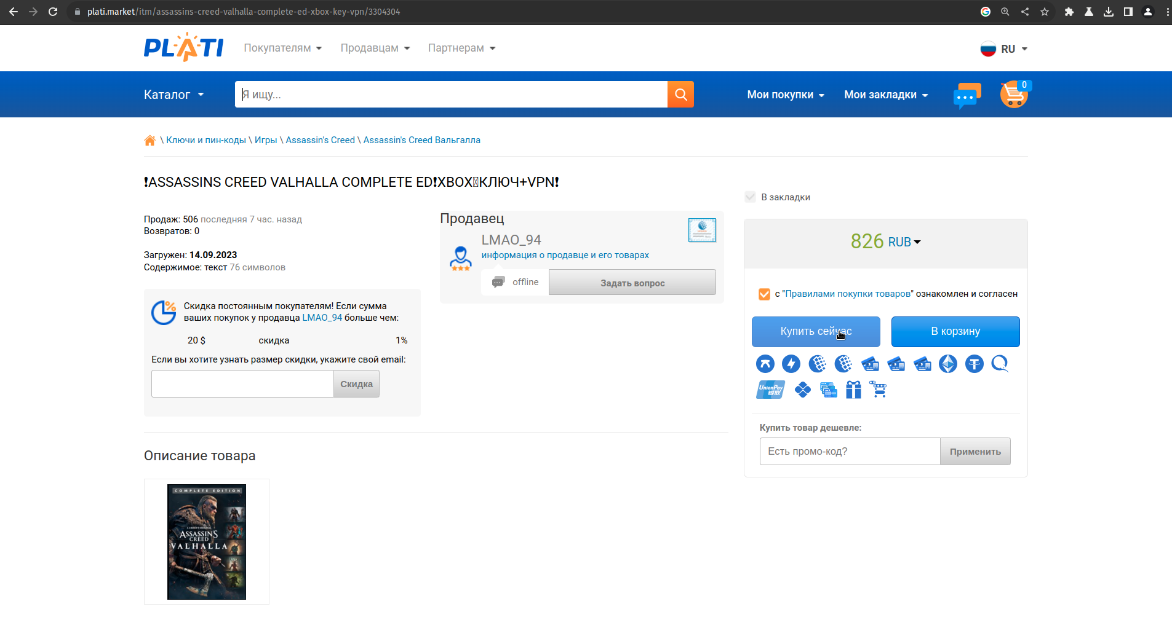Click seller name LMAO_94 heading
This screenshot has width=1172, height=620.
(x=511, y=240)
